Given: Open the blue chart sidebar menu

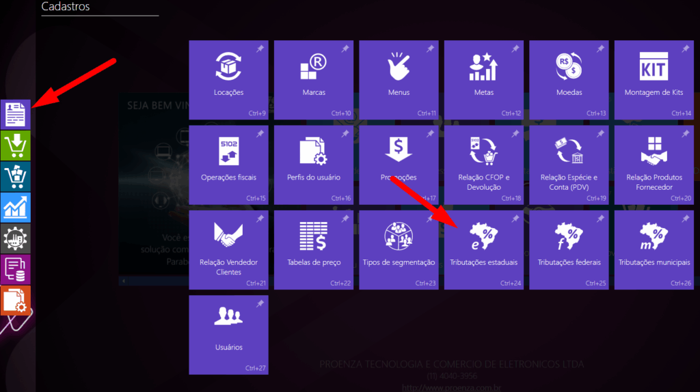Looking at the screenshot, I should (x=16, y=208).
